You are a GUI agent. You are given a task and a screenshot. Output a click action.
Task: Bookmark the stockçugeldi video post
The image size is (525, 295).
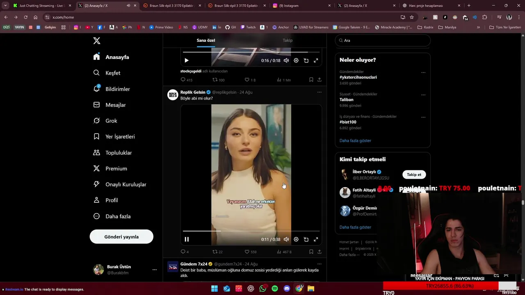click(311, 80)
